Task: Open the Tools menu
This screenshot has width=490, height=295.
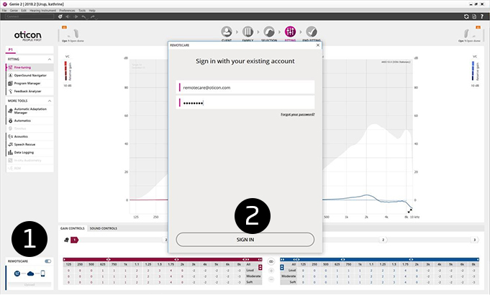Action: (82, 11)
